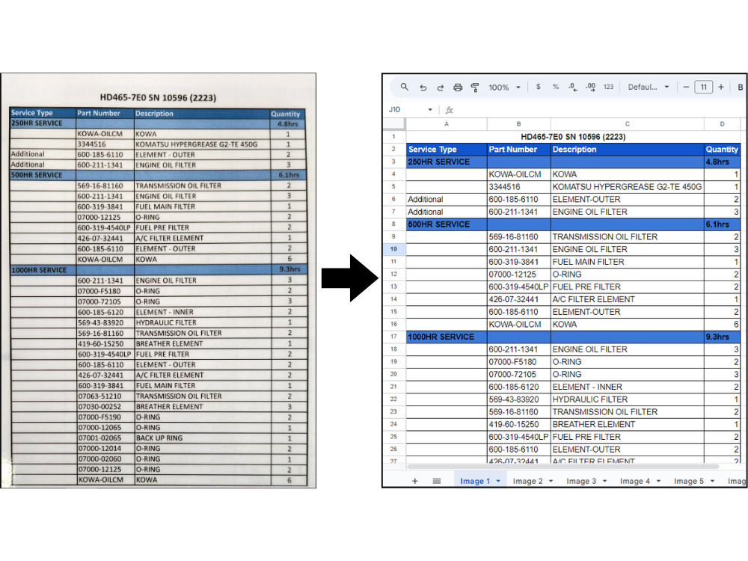The image size is (748, 561).
Task: Decrease font size with minus button
Action: click(x=686, y=87)
